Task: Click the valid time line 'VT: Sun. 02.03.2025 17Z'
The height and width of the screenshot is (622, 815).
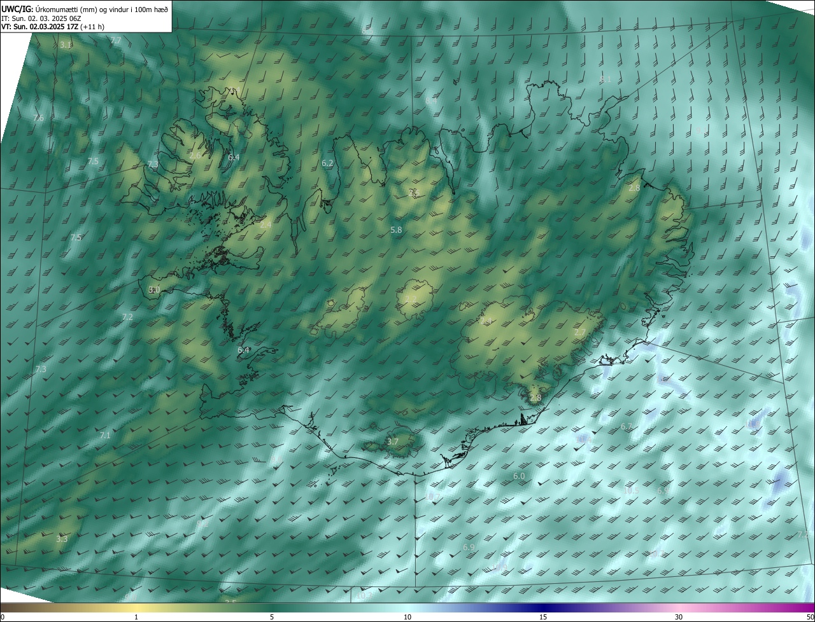Action: [x=39, y=27]
